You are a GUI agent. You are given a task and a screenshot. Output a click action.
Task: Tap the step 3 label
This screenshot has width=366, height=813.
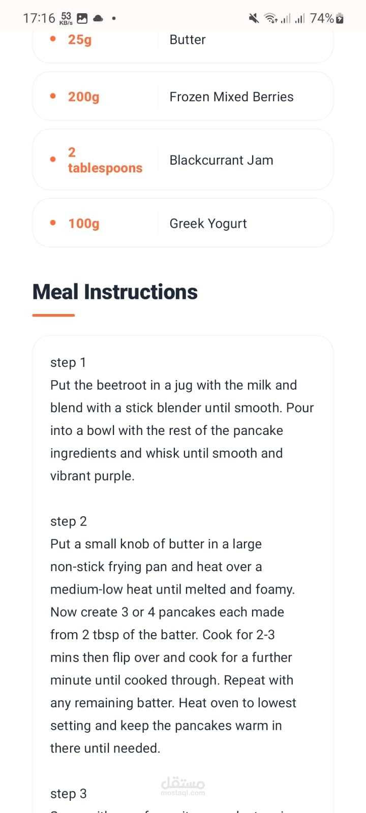[69, 794]
